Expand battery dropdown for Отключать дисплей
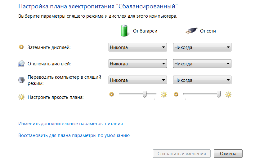The width and height of the screenshot is (255, 167). [138, 64]
